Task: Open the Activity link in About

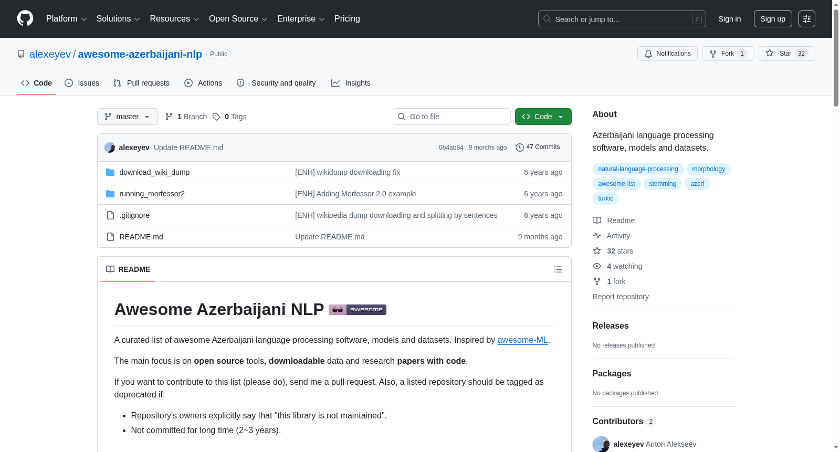Action: point(611,236)
